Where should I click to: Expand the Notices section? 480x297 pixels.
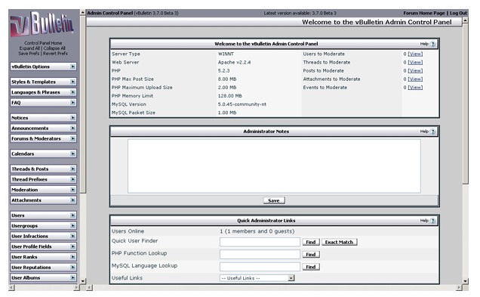[x=43, y=118]
